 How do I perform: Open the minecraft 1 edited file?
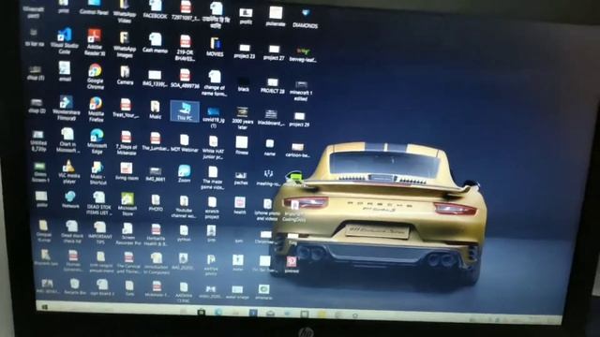[x=301, y=91]
